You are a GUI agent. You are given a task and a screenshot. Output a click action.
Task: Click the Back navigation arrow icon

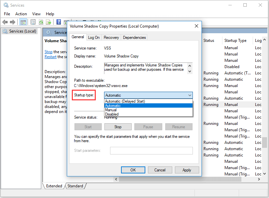tap(5, 22)
